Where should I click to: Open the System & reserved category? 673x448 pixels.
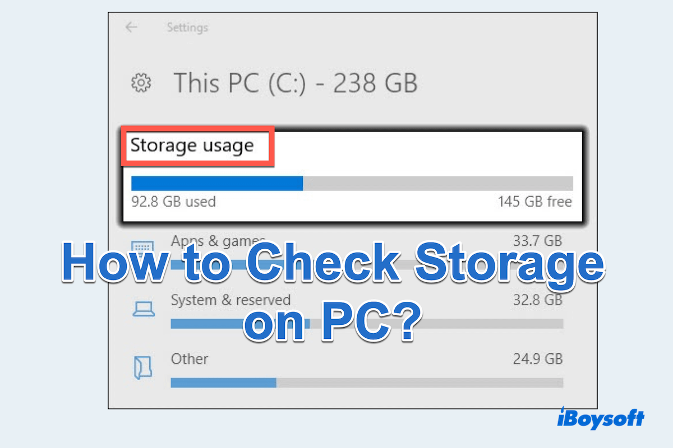[x=231, y=300]
